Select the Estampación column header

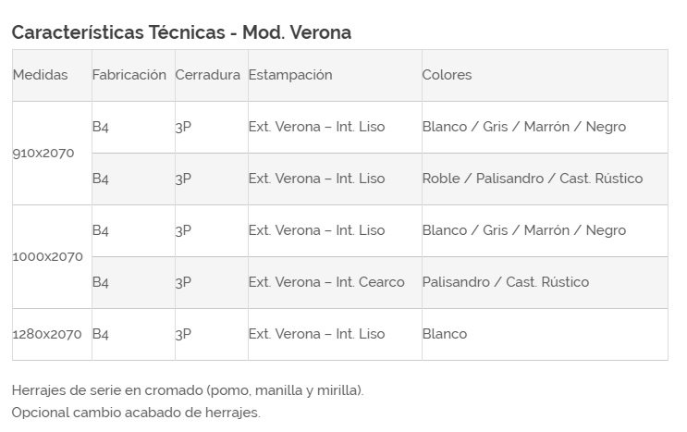(x=290, y=75)
